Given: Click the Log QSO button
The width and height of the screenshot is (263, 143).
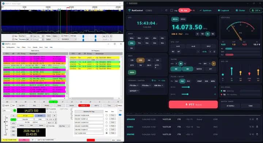Looking at the screenshot, I should click(22, 105).
